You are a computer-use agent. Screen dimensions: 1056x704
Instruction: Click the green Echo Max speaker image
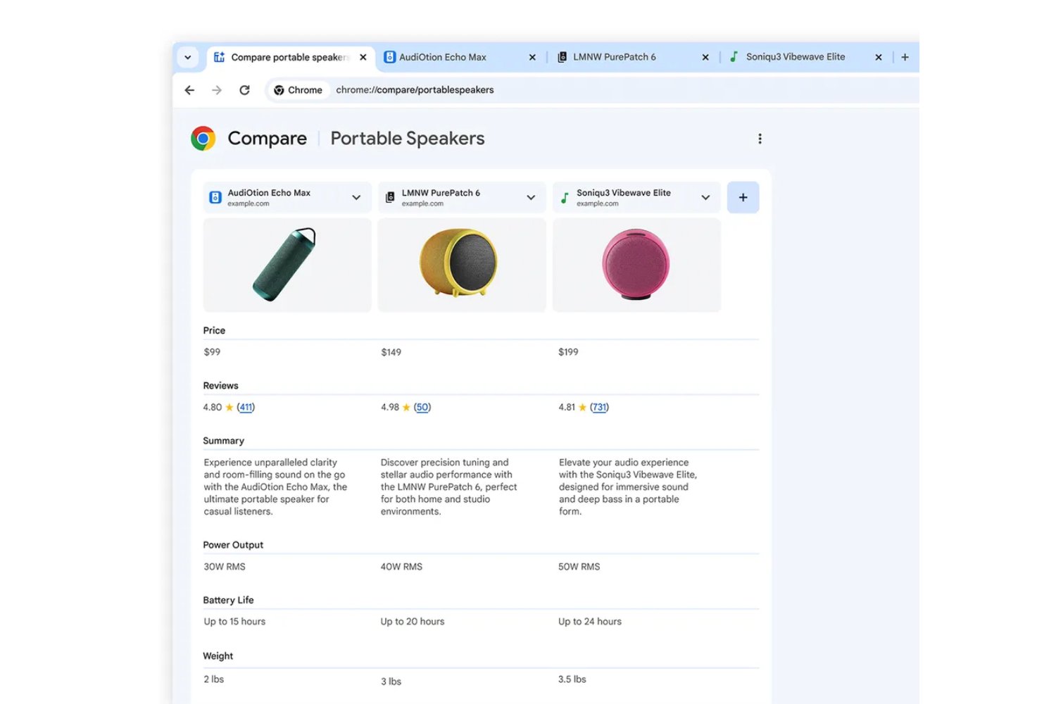point(287,265)
